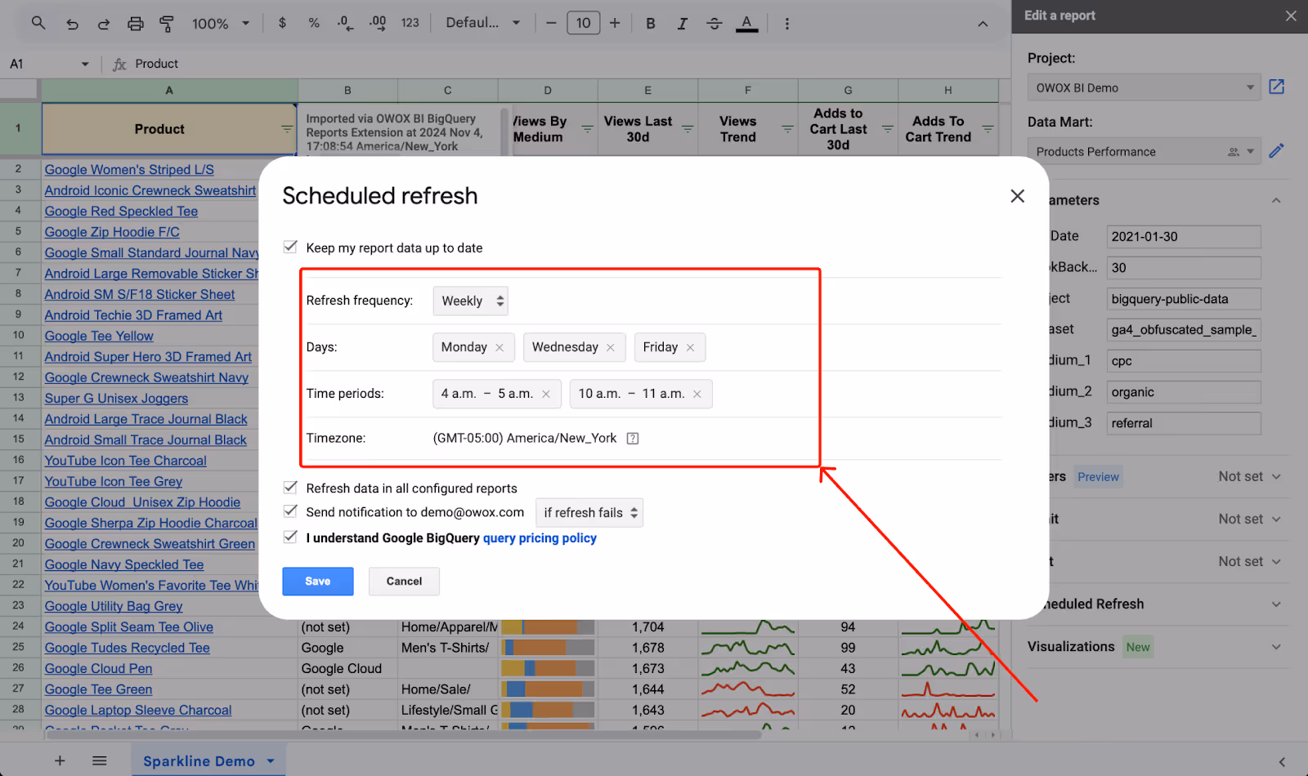Toggle 'I understand Google BigQuery' checkbox
Viewport: 1308px width, 776px height.
290,537
